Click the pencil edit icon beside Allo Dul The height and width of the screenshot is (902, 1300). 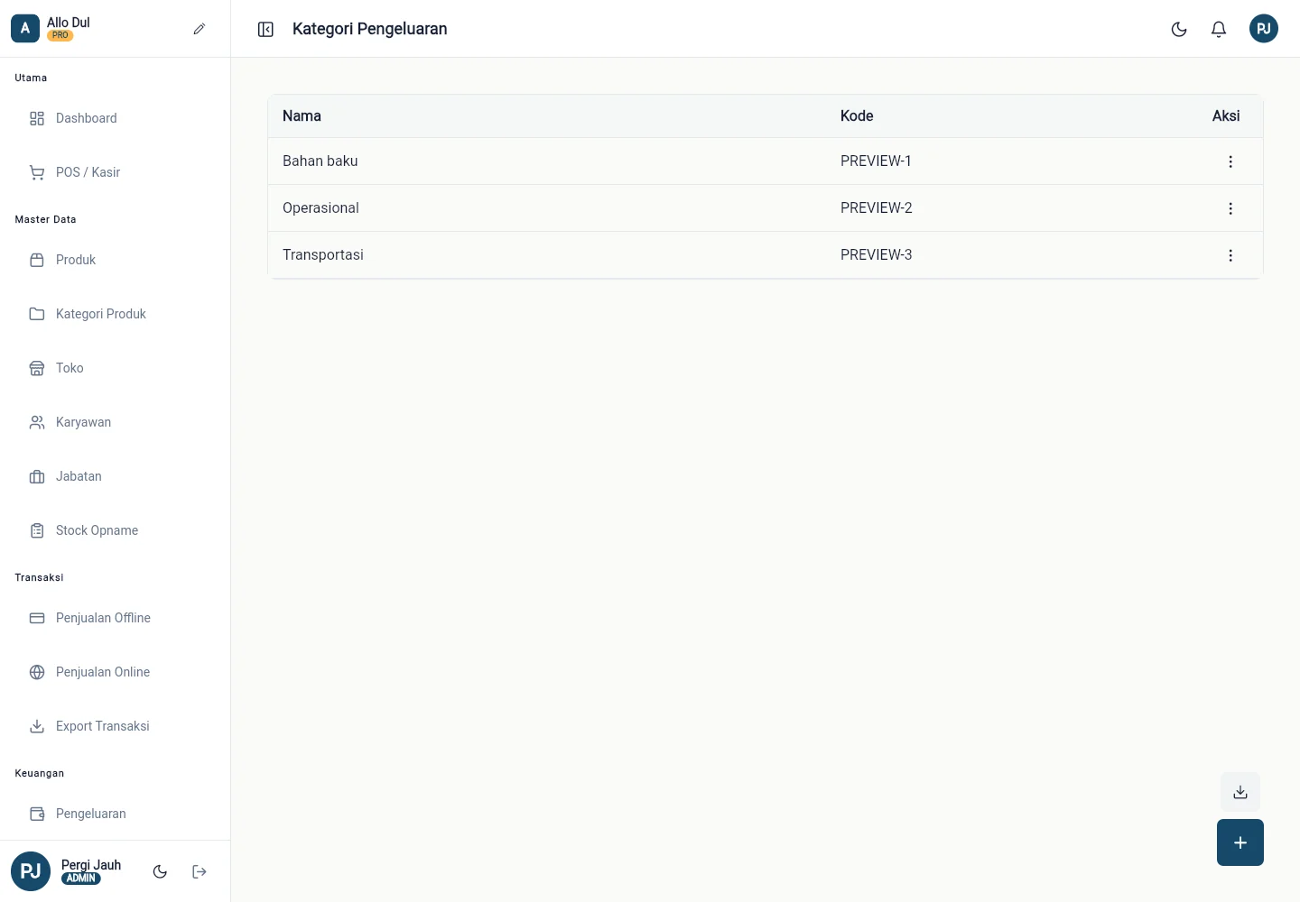200,29
